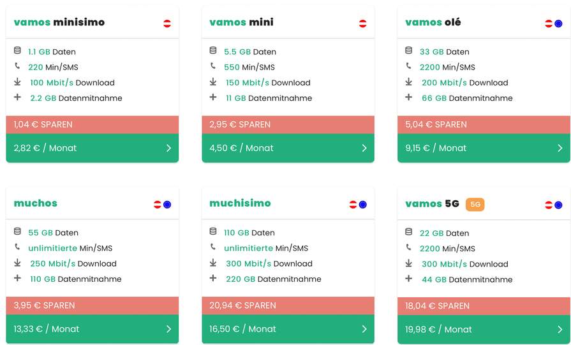Viewport: 571px width, 345px height.
Task: Click the 5,04 € SPAREN savings banner
Action: click(x=484, y=125)
